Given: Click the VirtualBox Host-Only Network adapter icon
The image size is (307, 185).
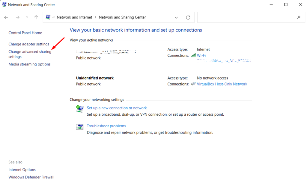Looking at the screenshot, I should pos(193,84).
